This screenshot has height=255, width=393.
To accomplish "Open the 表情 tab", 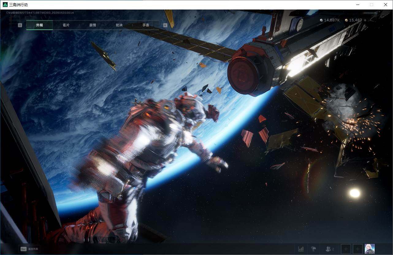I will pyautogui.click(x=93, y=25).
